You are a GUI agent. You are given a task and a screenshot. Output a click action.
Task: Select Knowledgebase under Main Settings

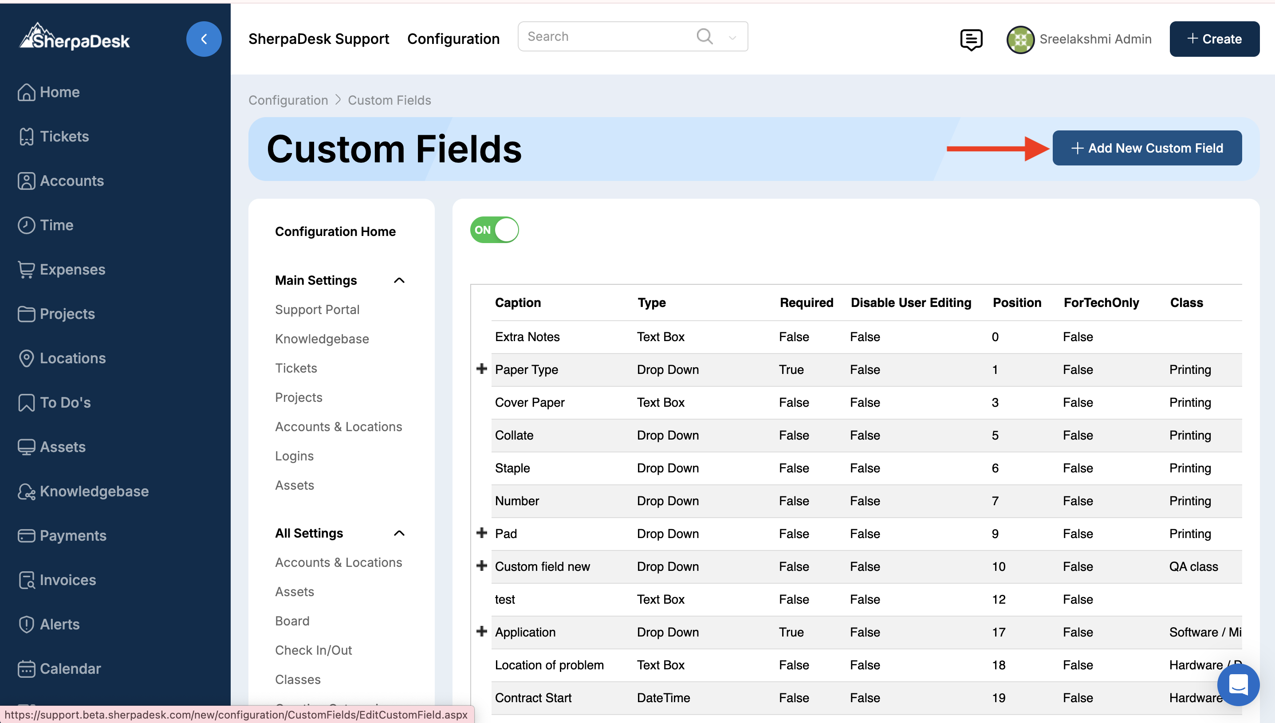(322, 339)
